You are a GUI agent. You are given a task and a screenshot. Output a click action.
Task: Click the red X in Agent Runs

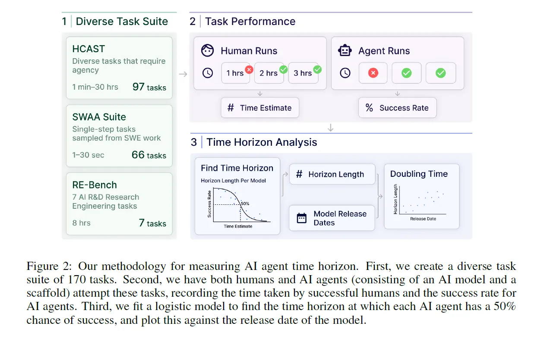click(373, 73)
